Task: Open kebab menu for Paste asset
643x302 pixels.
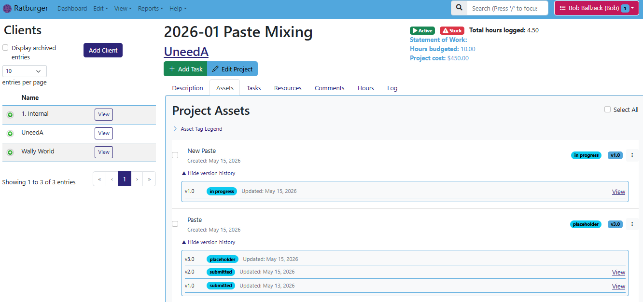Action: pos(632,224)
